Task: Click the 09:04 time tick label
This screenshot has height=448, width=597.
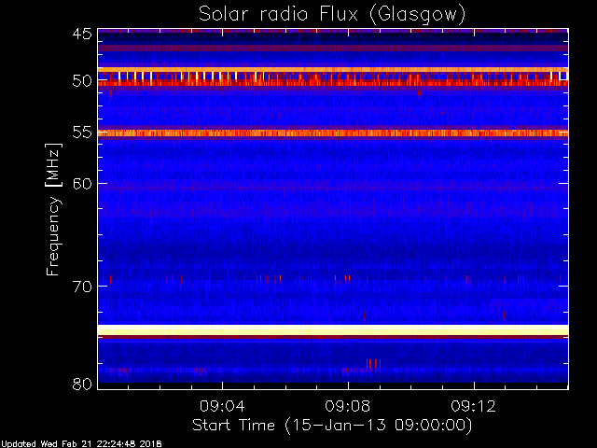Action: pos(222,406)
